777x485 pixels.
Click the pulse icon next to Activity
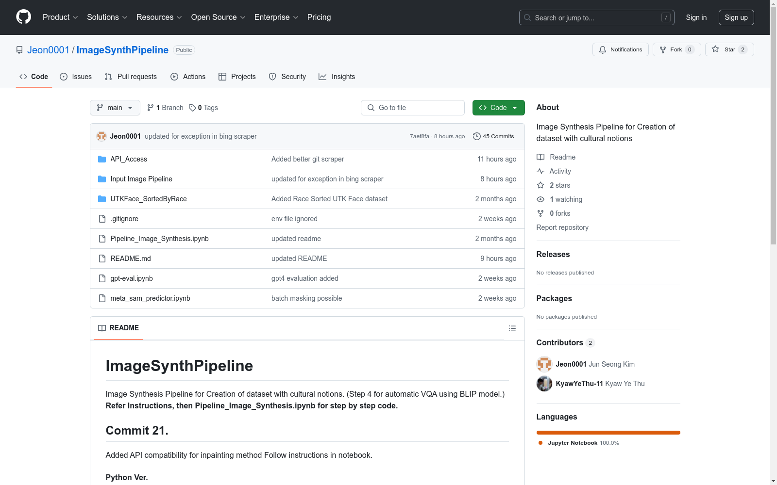click(x=541, y=171)
